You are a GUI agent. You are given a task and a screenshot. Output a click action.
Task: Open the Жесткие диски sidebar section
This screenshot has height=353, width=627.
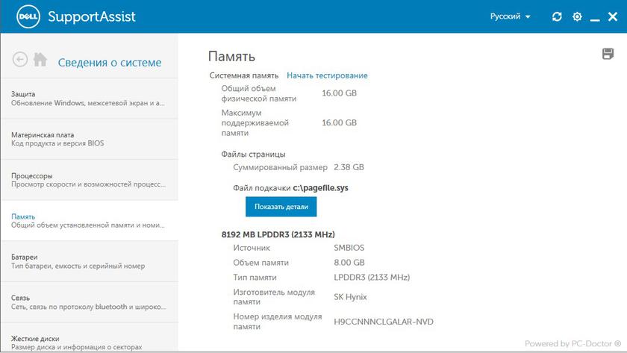click(89, 342)
